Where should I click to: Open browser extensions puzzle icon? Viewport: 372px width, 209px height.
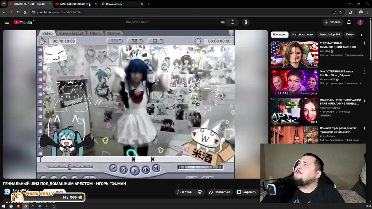click(350, 12)
